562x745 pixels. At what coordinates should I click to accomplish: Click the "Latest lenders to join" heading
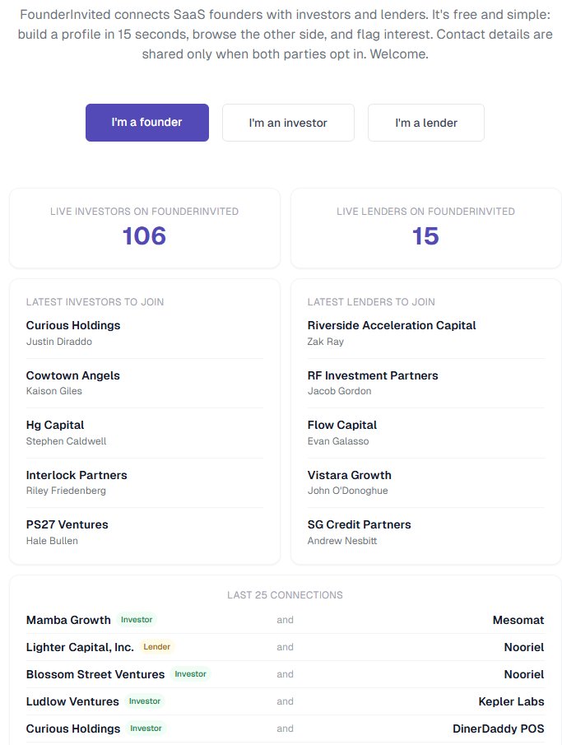click(371, 302)
